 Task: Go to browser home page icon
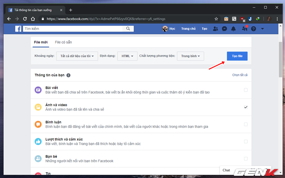click(33, 19)
